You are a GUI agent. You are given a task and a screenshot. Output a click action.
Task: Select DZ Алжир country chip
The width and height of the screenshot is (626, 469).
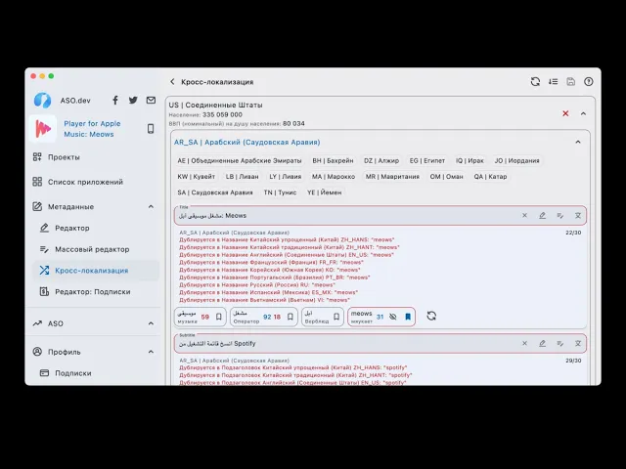coord(381,160)
